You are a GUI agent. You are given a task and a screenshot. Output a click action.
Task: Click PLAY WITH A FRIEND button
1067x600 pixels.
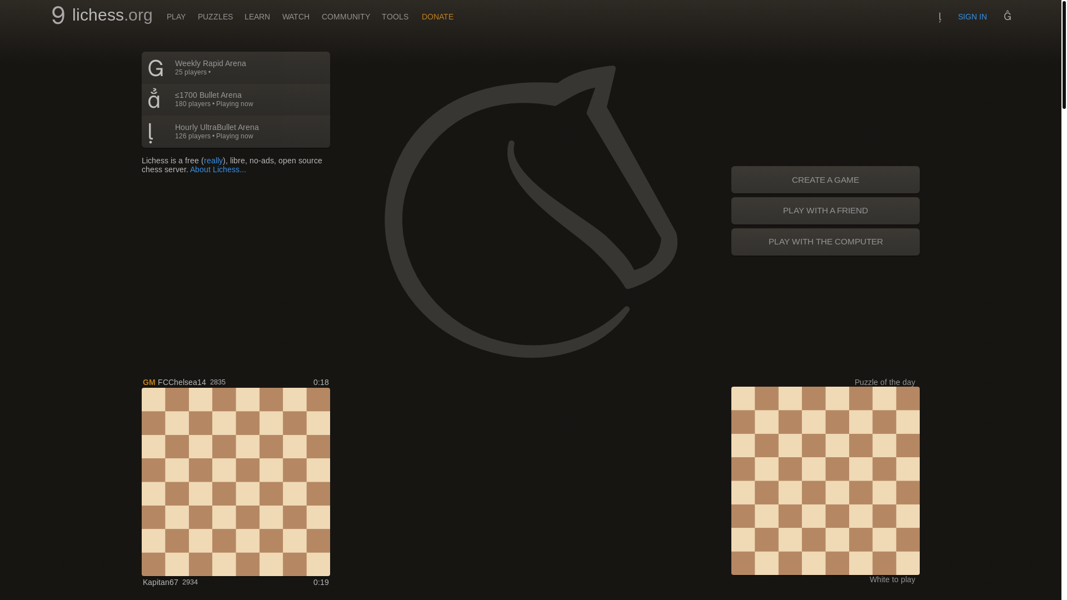(825, 211)
